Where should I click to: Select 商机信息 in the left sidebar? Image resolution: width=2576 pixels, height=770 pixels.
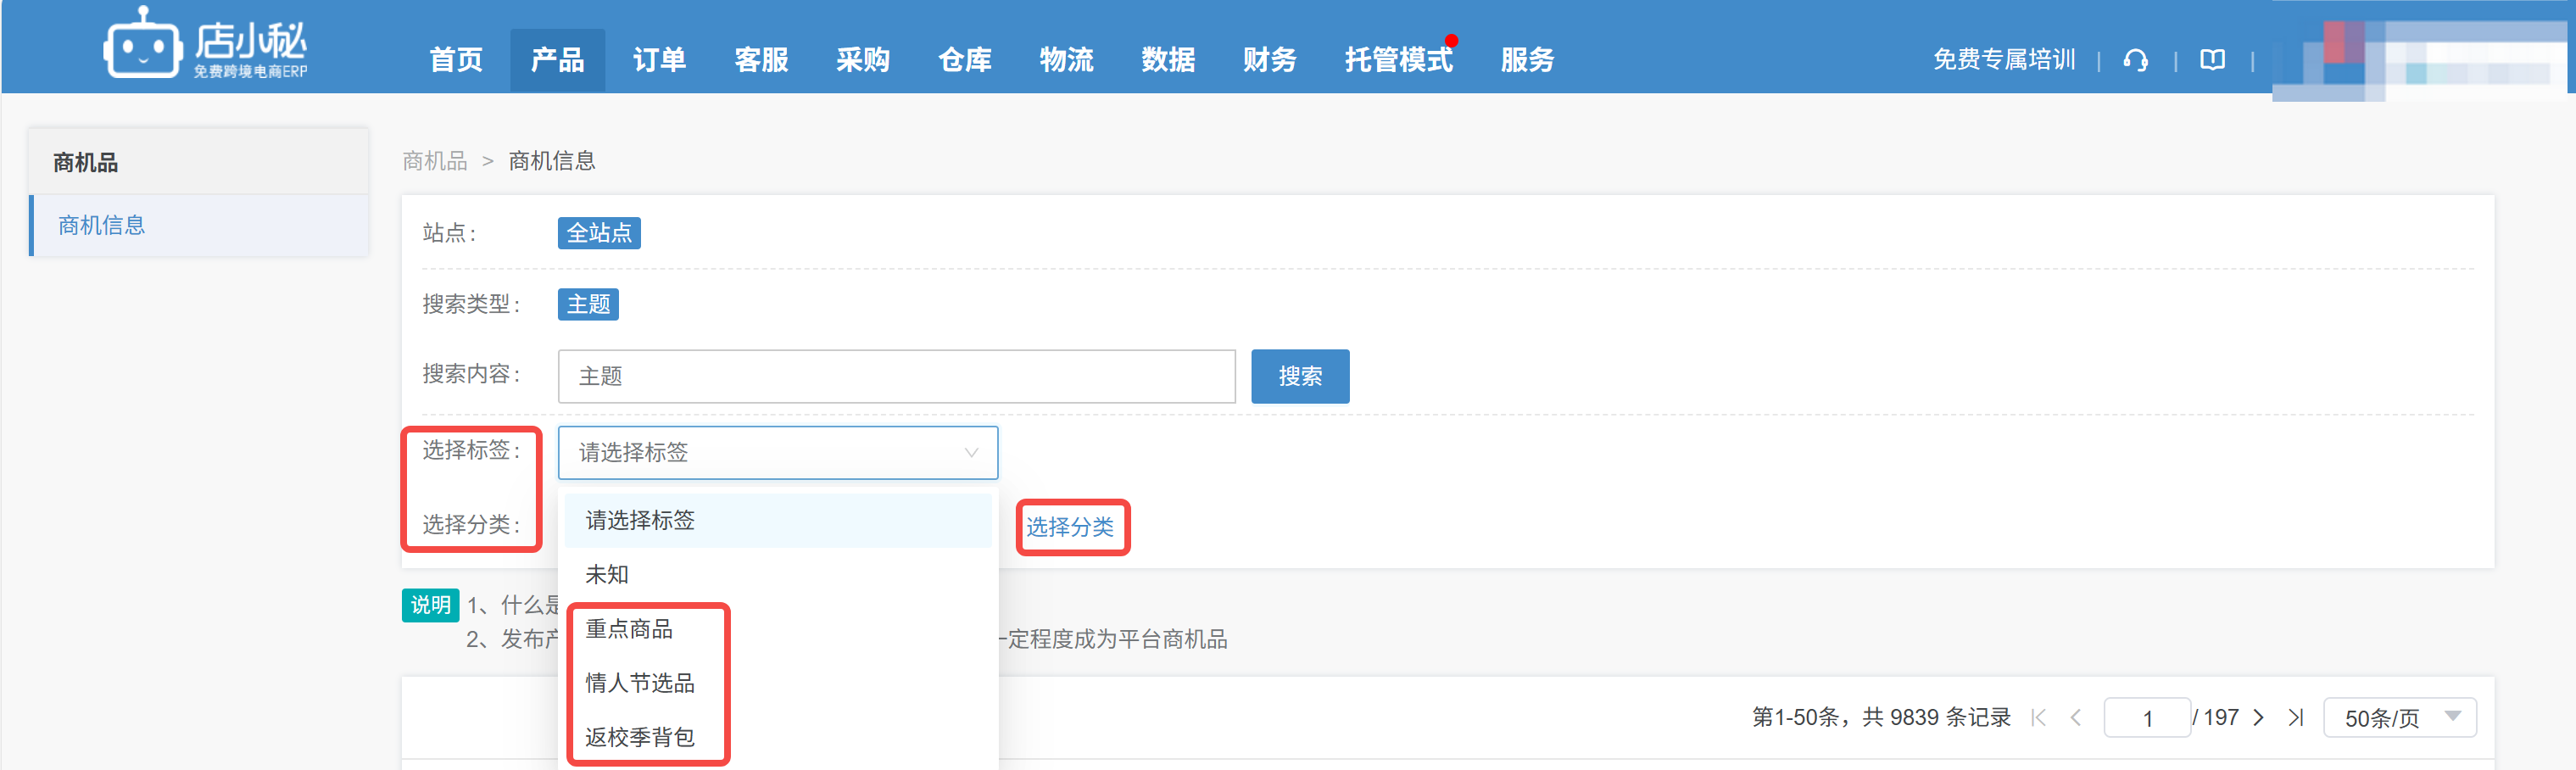pos(102,225)
